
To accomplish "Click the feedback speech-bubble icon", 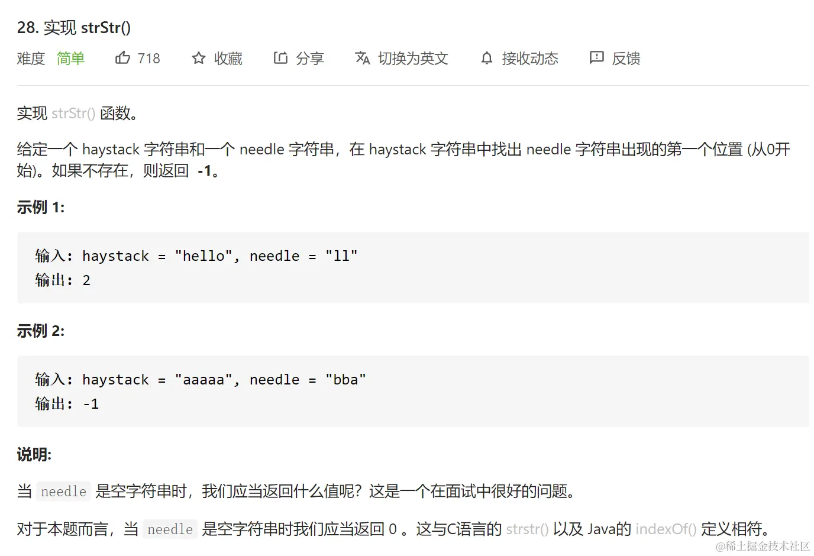I will pyautogui.click(x=596, y=58).
